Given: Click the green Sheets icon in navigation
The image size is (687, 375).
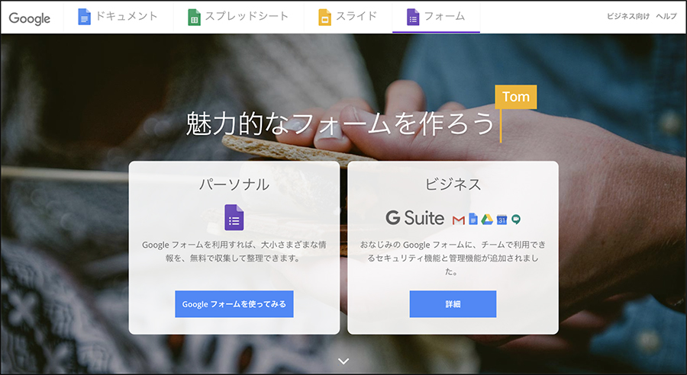Looking at the screenshot, I should coord(194,17).
